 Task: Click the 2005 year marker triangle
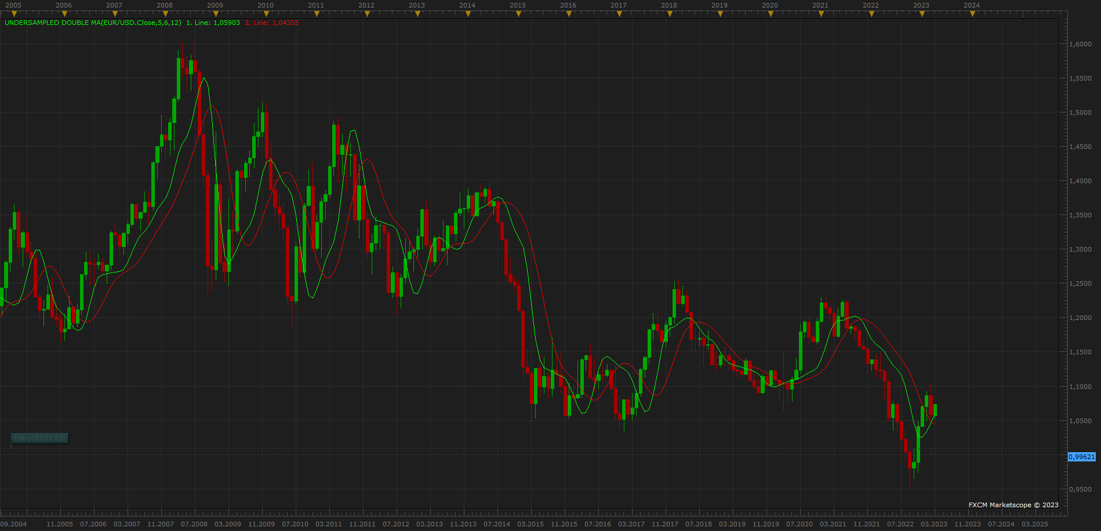click(14, 14)
